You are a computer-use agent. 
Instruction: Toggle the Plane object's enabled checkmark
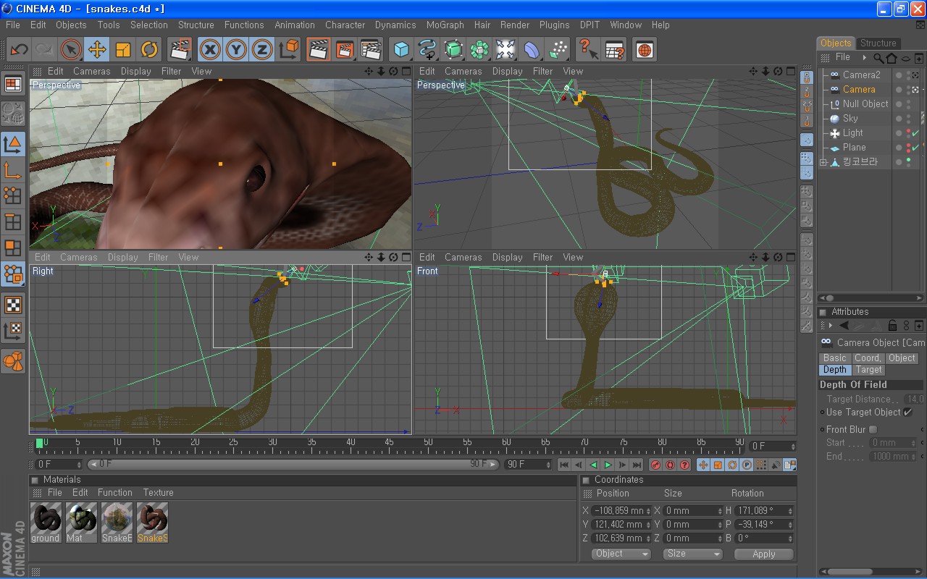coord(915,148)
